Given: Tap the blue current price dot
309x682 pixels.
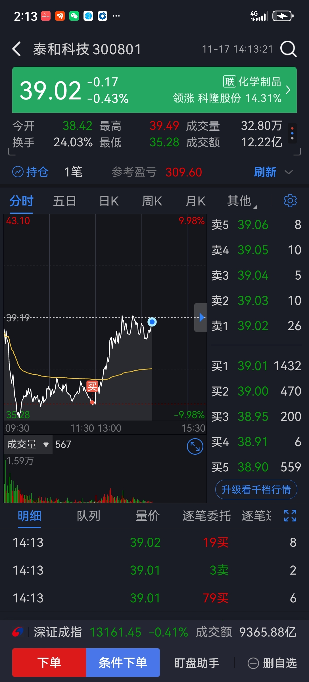Looking at the screenshot, I should (x=152, y=322).
